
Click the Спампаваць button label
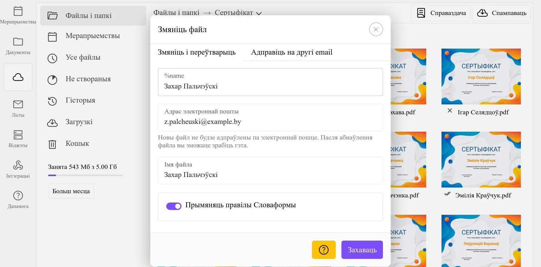coord(509,13)
